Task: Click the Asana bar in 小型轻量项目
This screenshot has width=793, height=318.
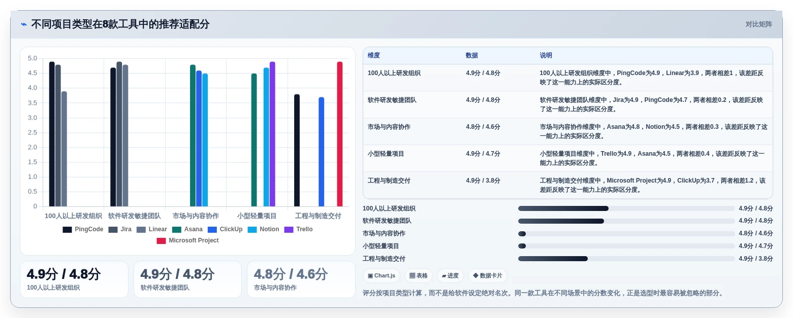Action: point(254,140)
